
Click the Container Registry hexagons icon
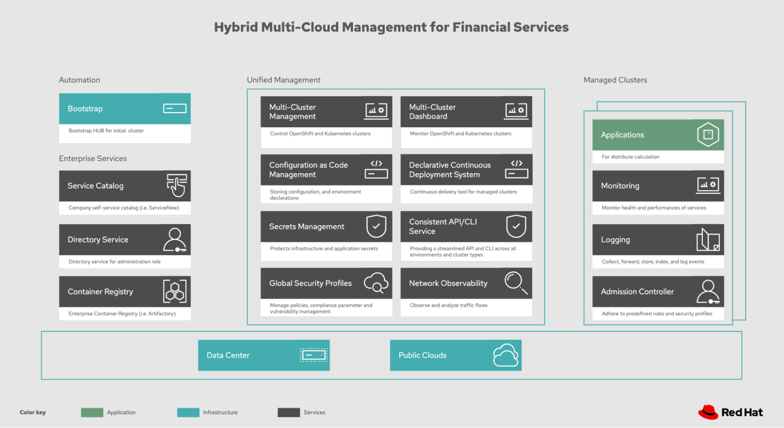[175, 292]
